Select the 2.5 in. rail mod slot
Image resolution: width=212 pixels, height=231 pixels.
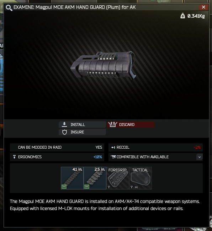coord(95,178)
